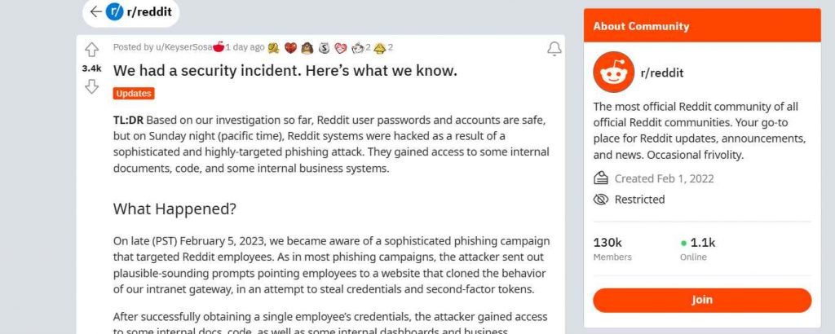835x334 pixels.
Task: Click the About Community header
Action: pos(641,26)
